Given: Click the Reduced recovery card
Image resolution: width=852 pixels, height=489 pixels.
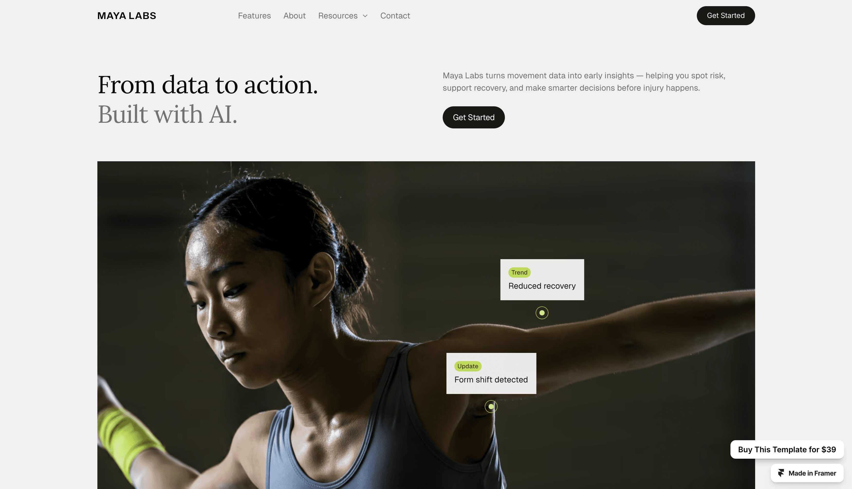Looking at the screenshot, I should tap(542, 279).
